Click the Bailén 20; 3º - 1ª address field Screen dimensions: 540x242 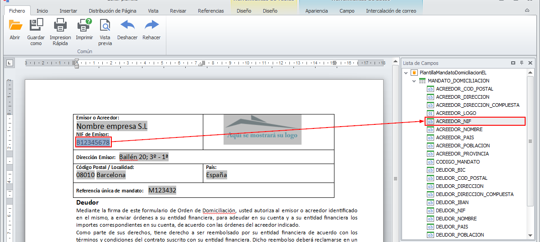click(144, 157)
